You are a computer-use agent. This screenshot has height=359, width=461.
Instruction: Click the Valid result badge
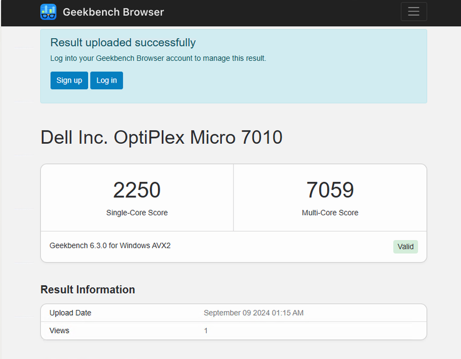(x=406, y=246)
